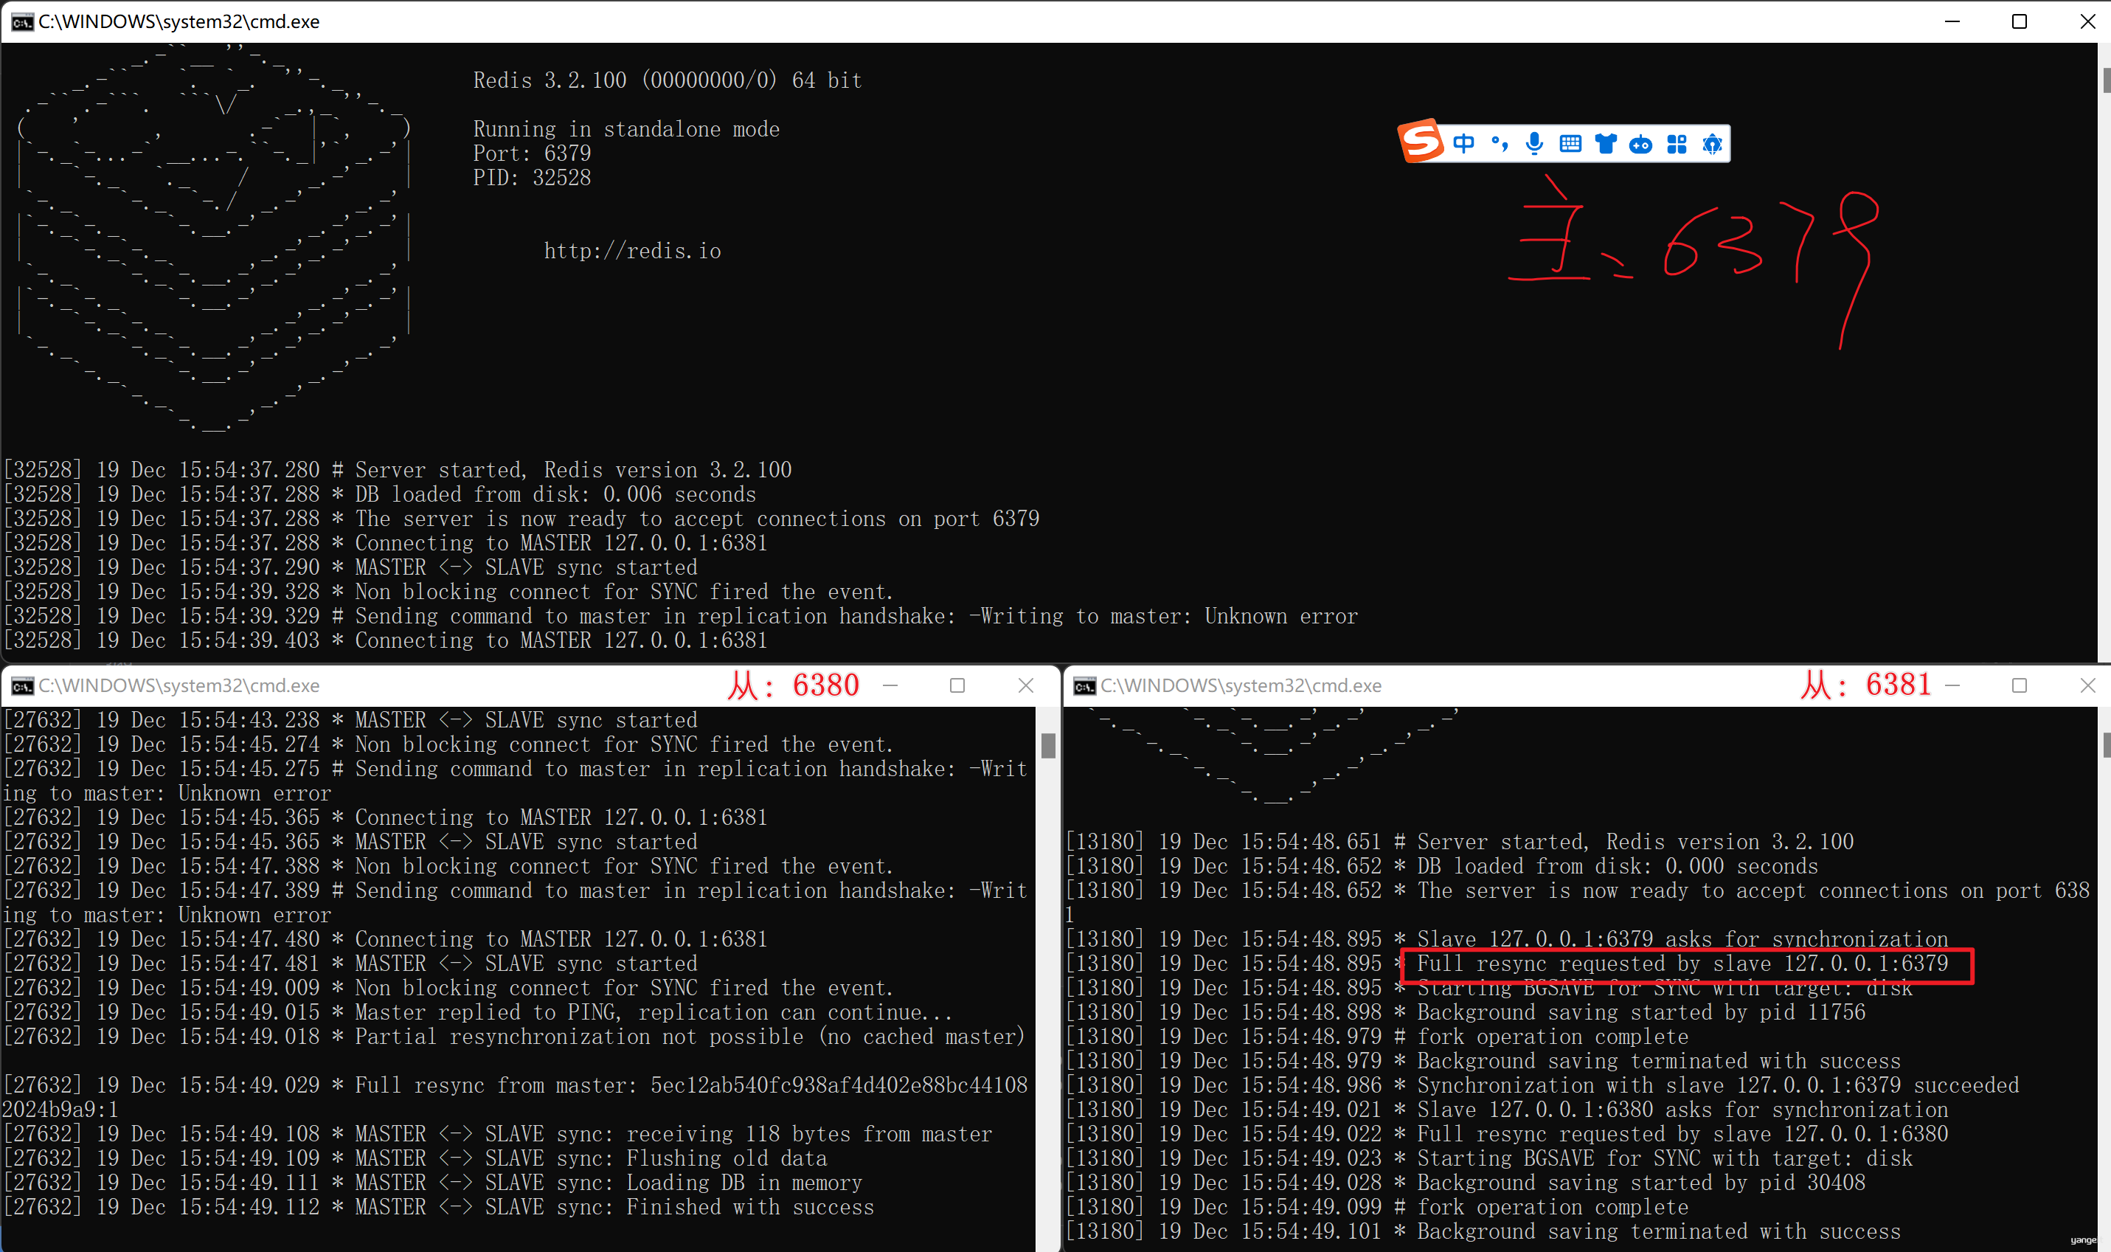Click 'MASTER <-> SLAVE sync: Loading DB in memory' line
The height and width of the screenshot is (1252, 2111).
click(433, 1183)
